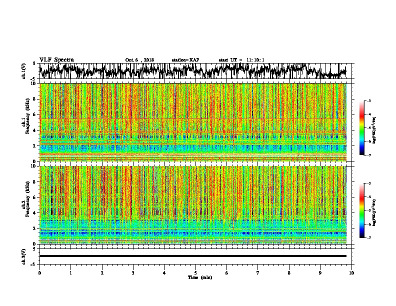Image resolution: width=396 pixels, height=306 pixels.
Task: Click the ch.2 "Frequency (kHz)" axis label
Action: tap(28, 199)
